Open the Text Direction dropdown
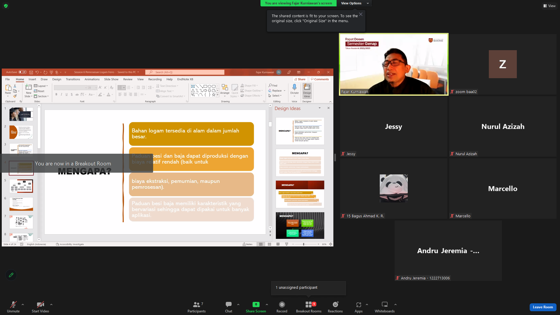The image size is (560, 315). [x=167, y=86]
